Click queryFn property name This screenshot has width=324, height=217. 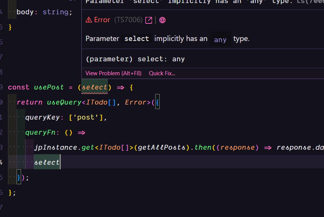coord(40,132)
